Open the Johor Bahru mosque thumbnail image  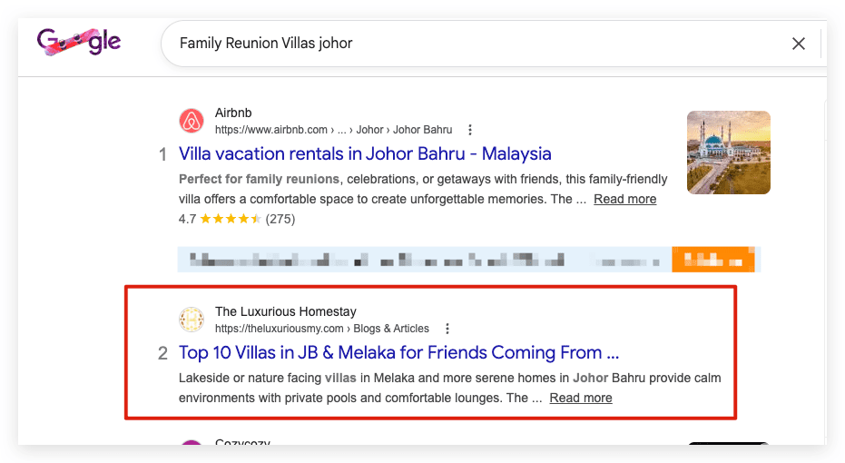pyautogui.click(x=728, y=153)
